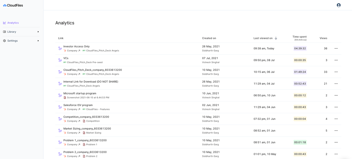Click the views count 36
Viewport: 352px width, 159px height.
tap(326, 48)
